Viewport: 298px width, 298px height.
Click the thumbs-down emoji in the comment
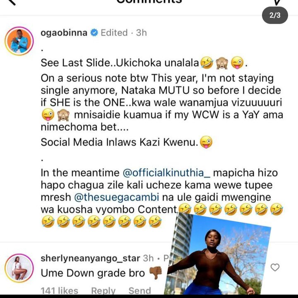pos(156,273)
